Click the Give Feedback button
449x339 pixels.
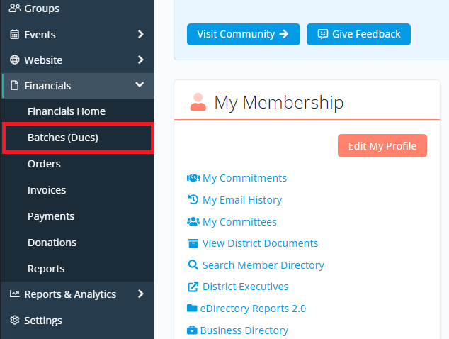tap(358, 34)
